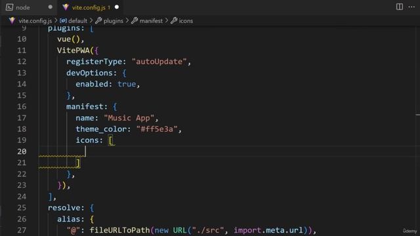Click the "enabled" property
The height and width of the screenshot is (236, 420).
(x=92, y=84)
